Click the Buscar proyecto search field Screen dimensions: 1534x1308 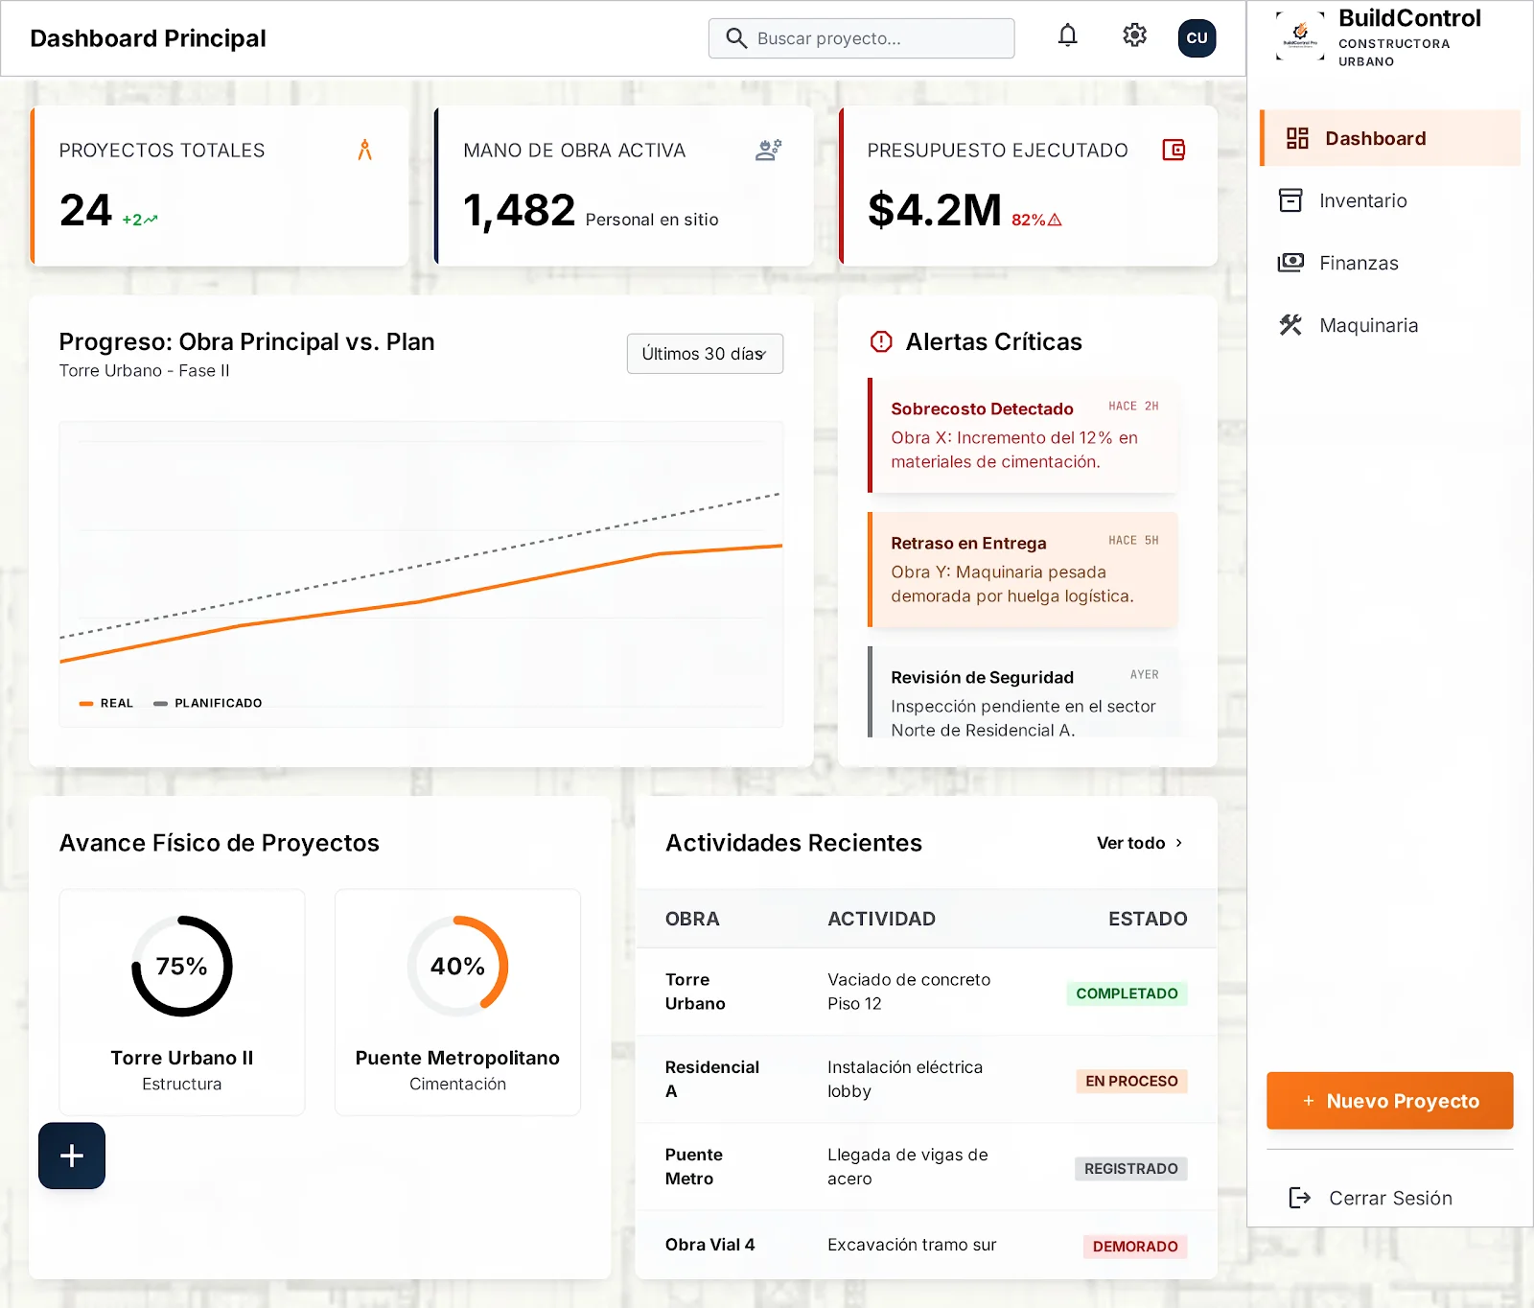click(861, 38)
